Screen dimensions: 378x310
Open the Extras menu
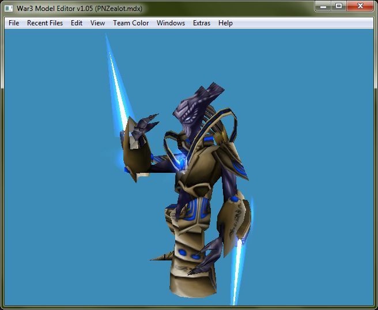coord(202,23)
